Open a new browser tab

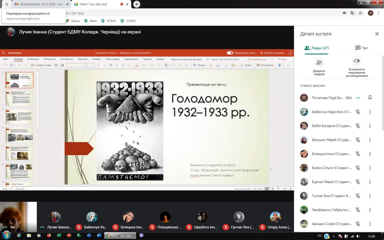tap(136, 4)
